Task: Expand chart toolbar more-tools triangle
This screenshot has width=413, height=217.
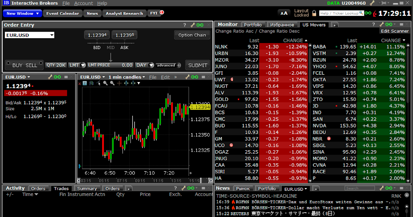Action: click(x=139, y=83)
